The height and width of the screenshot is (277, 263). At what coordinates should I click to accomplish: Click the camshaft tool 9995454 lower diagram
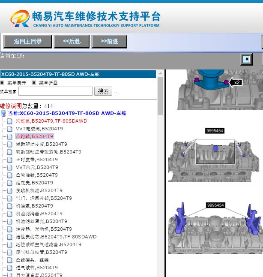click(215, 228)
